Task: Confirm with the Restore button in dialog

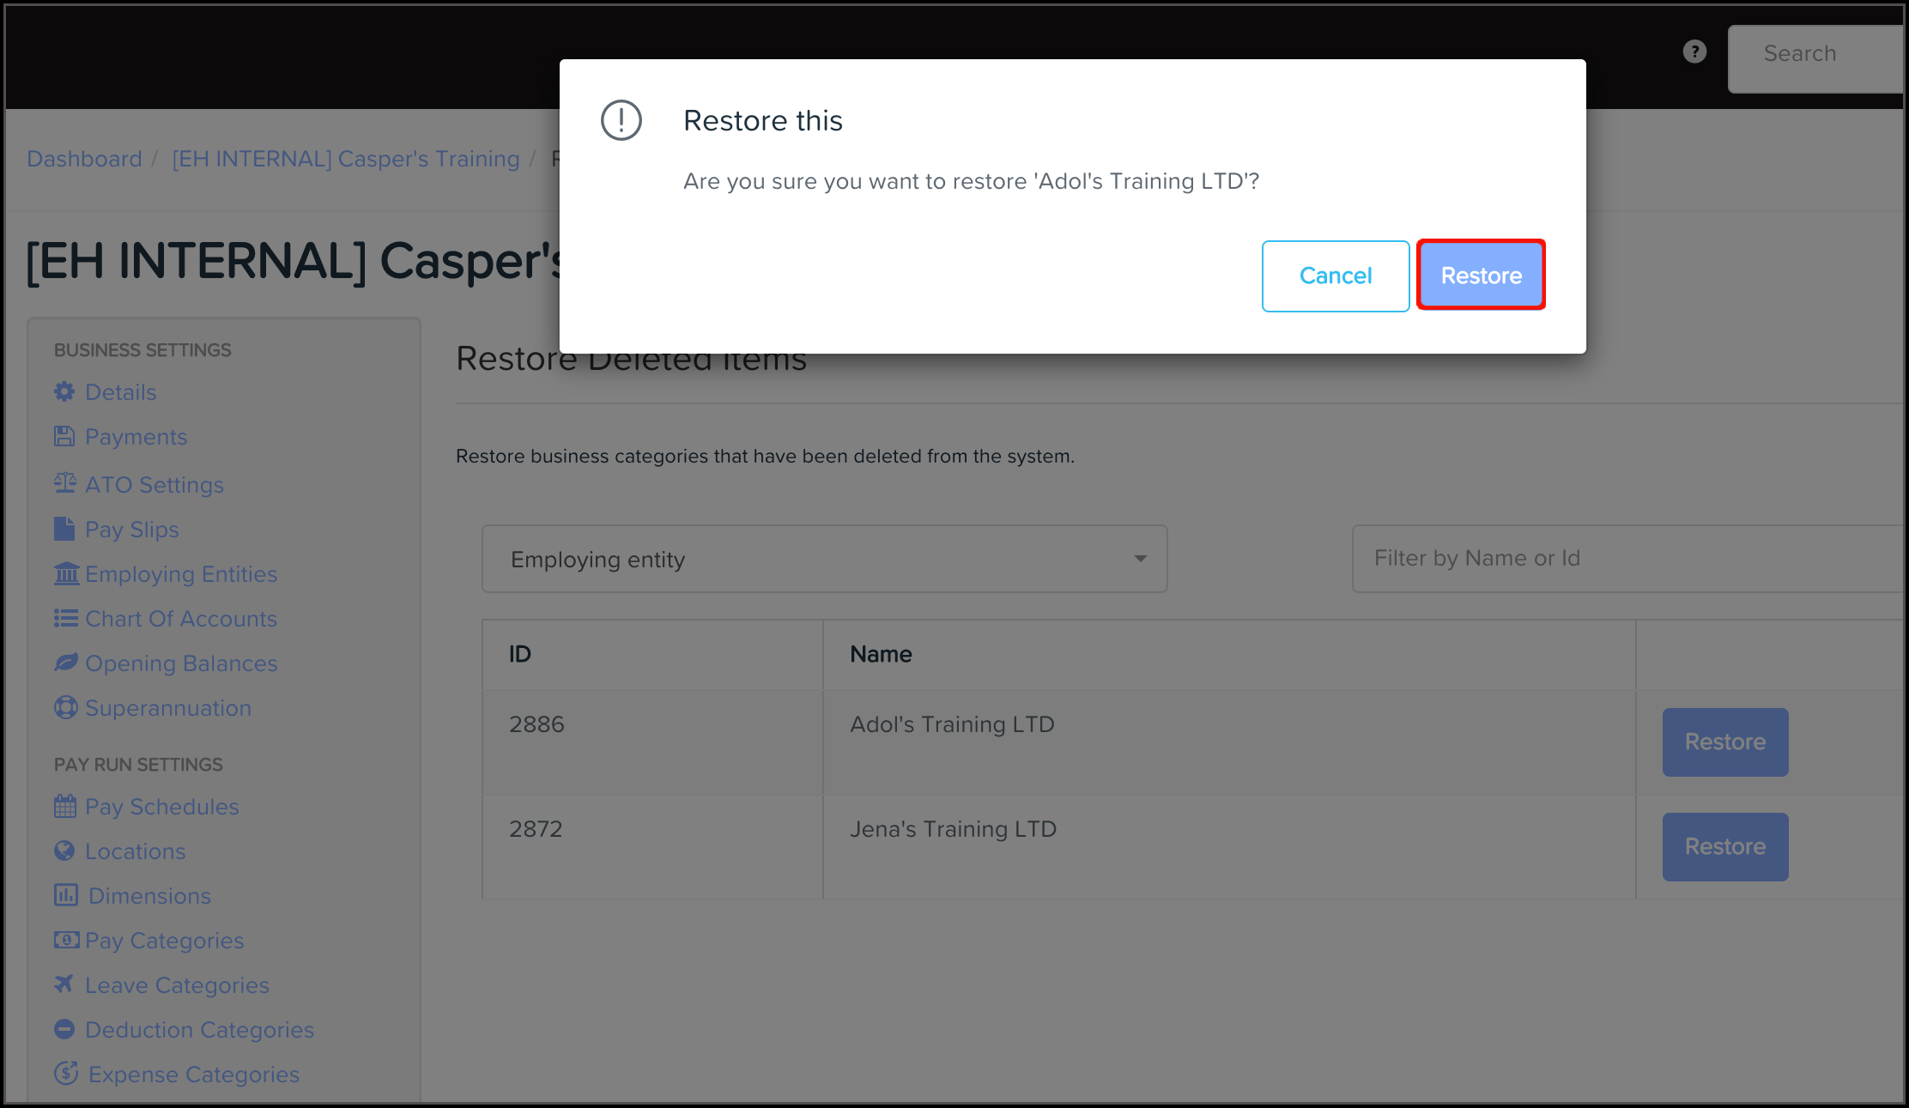Action: tap(1481, 275)
